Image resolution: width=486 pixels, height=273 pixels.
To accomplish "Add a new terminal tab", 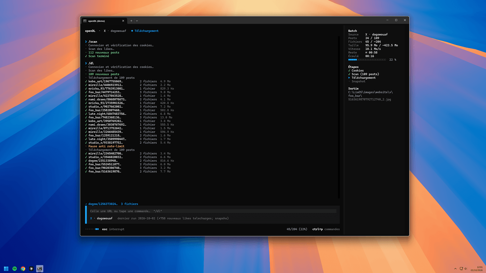I will tap(131, 21).
